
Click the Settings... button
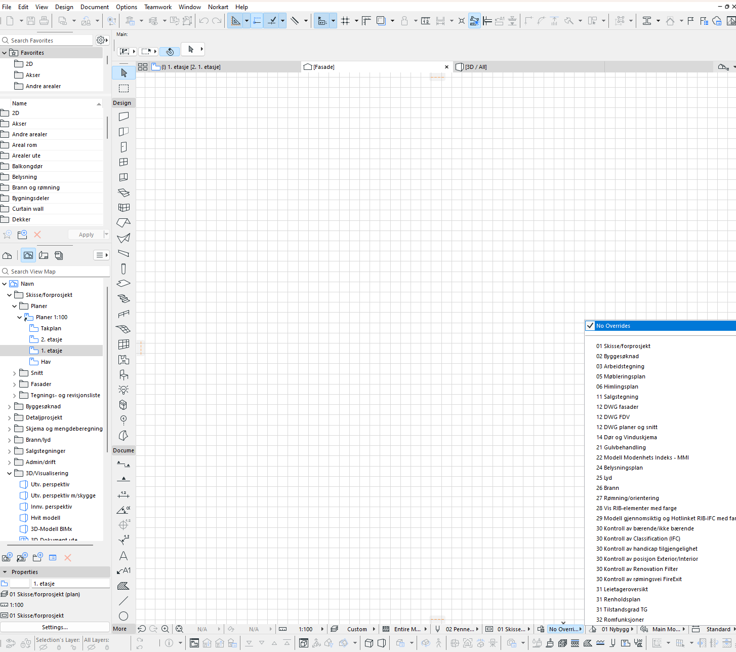click(55, 627)
